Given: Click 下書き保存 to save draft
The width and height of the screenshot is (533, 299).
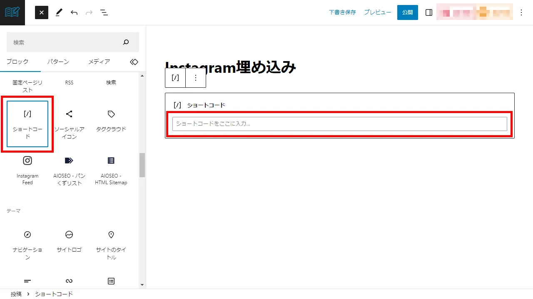Looking at the screenshot, I should [342, 12].
